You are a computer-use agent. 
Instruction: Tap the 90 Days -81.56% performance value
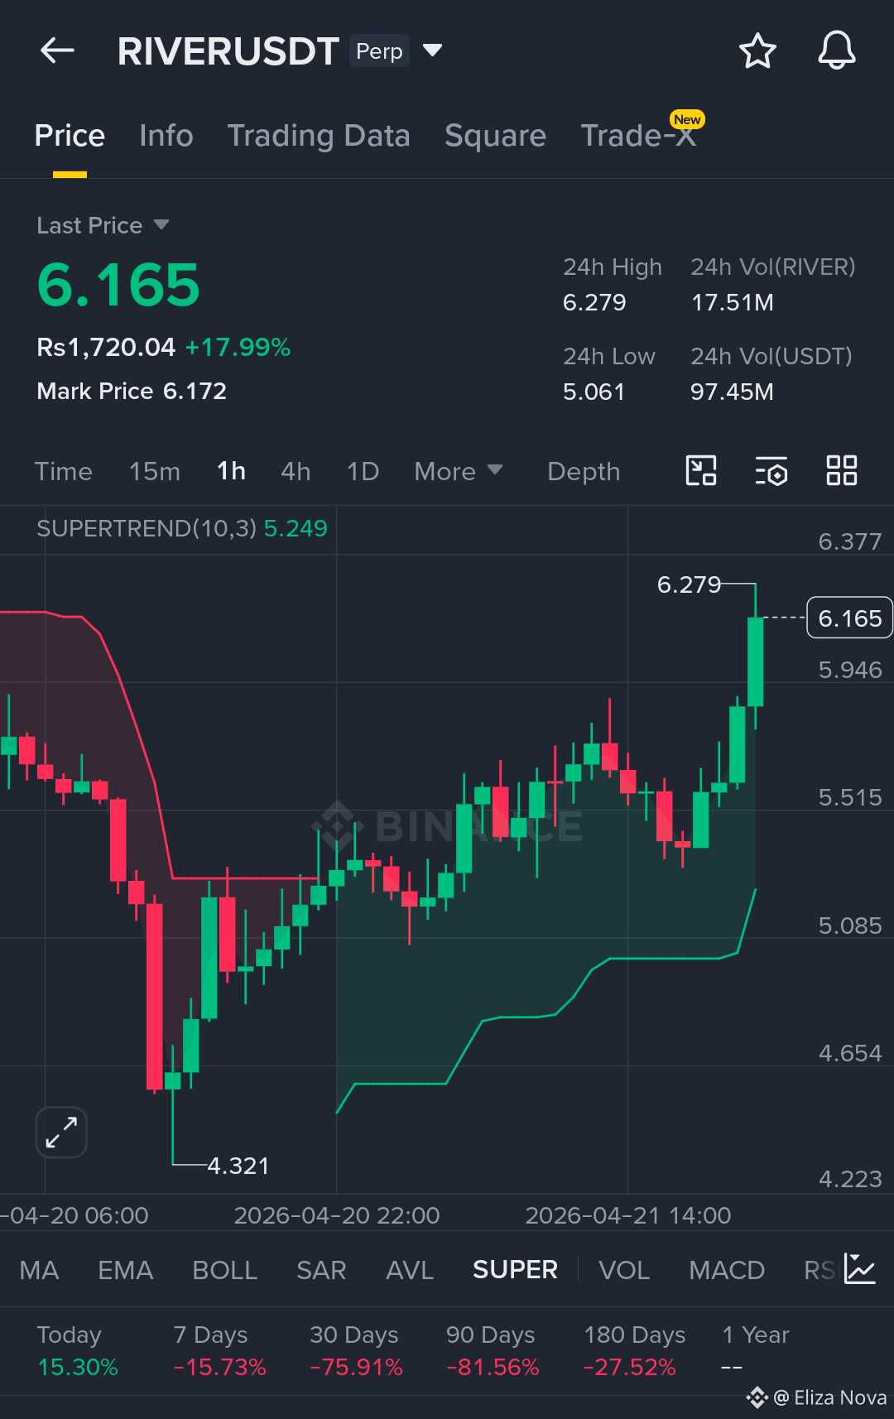coord(493,1367)
